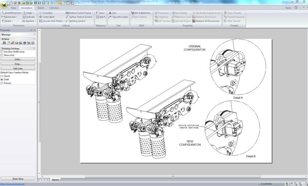Screen dimensions: 308x186
Task: Click the Center Mark callout tool
Action: pos(48,17)
